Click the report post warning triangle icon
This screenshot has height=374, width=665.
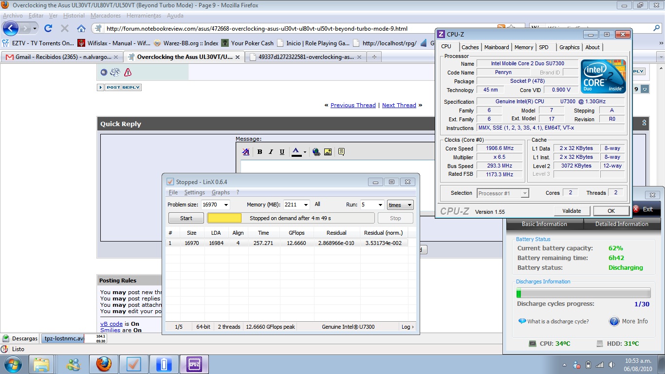128,72
